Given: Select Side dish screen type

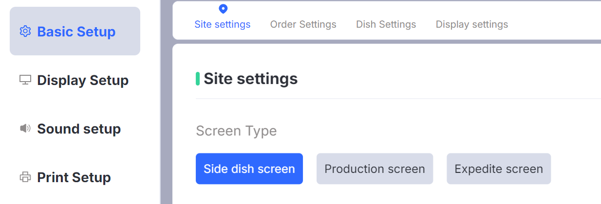Looking at the screenshot, I should [249, 169].
